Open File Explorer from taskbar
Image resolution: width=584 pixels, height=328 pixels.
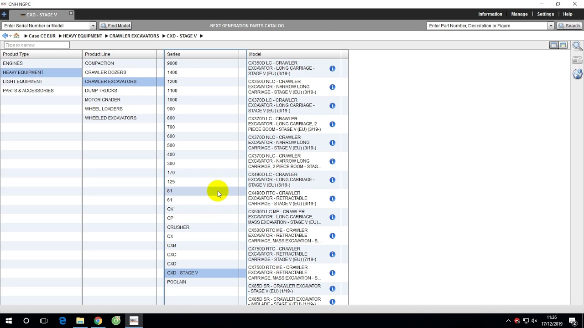coord(80,321)
